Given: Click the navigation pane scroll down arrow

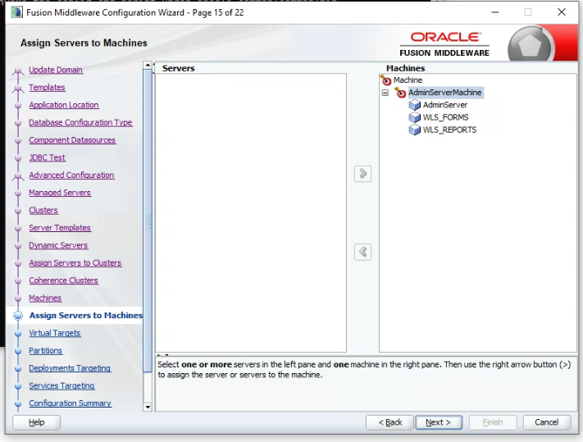Looking at the screenshot, I should 148,407.
